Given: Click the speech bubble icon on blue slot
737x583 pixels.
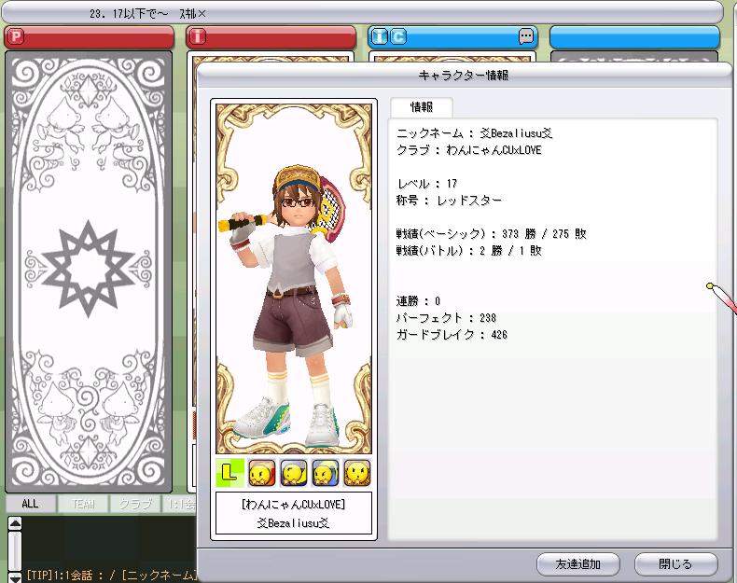Looking at the screenshot, I should [526, 37].
